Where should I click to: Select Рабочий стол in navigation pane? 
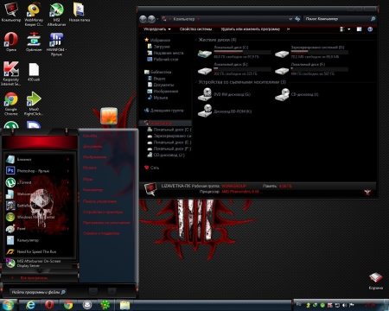(x=163, y=59)
